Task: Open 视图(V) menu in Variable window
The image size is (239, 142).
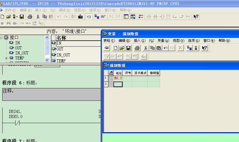Action: click(x=179, y=41)
